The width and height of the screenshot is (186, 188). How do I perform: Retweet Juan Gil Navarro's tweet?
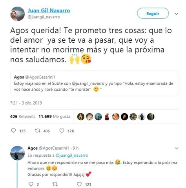click(x=38, y=130)
